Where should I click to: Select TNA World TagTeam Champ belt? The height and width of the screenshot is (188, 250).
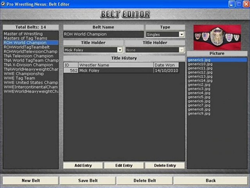click(x=31, y=60)
